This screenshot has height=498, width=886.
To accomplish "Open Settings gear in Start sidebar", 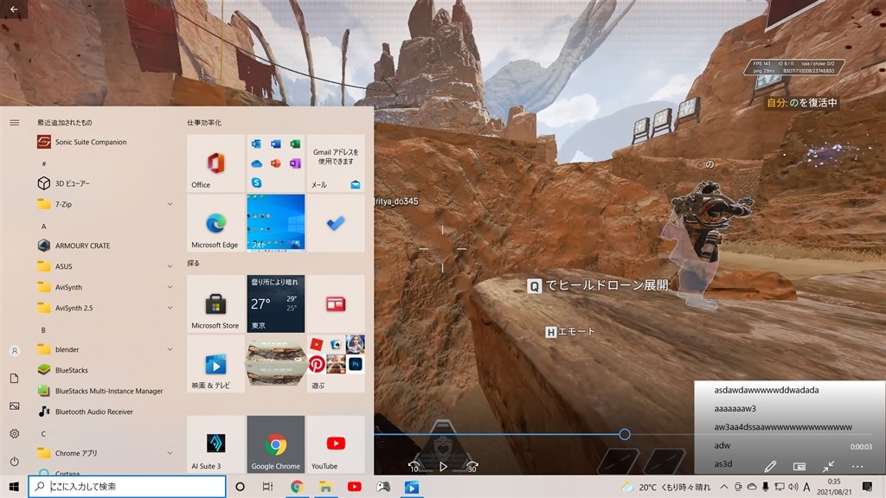I will pyautogui.click(x=15, y=434).
